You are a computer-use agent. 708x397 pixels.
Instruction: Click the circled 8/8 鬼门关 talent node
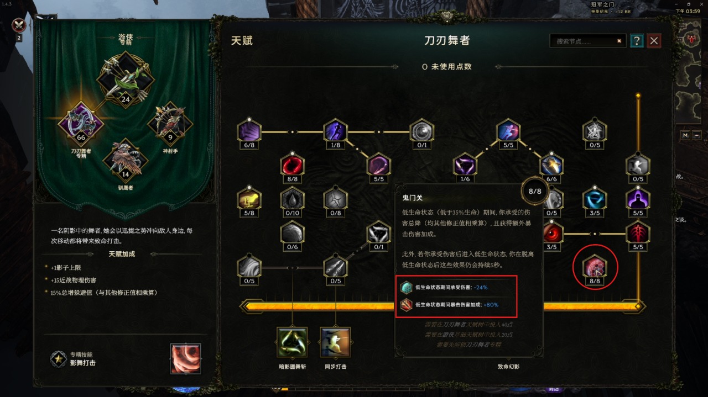595,267
